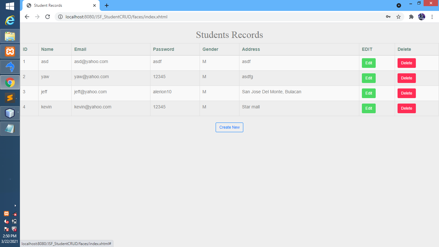
Task: Launch XAMPP from the taskbar
Action: 10,51
